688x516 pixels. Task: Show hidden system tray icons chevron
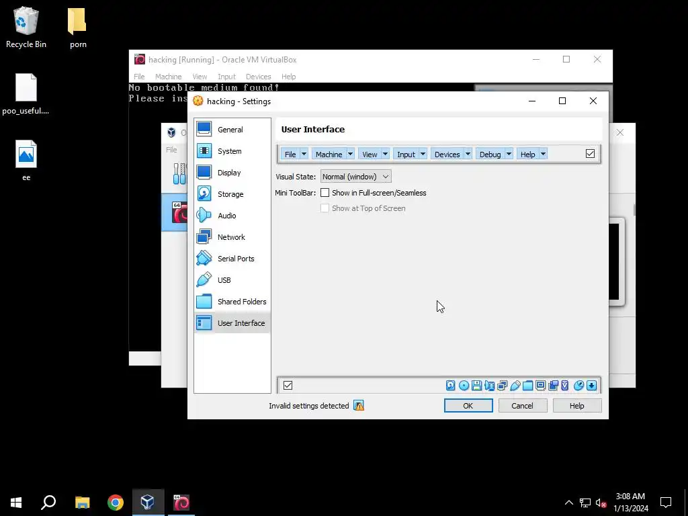(568, 503)
